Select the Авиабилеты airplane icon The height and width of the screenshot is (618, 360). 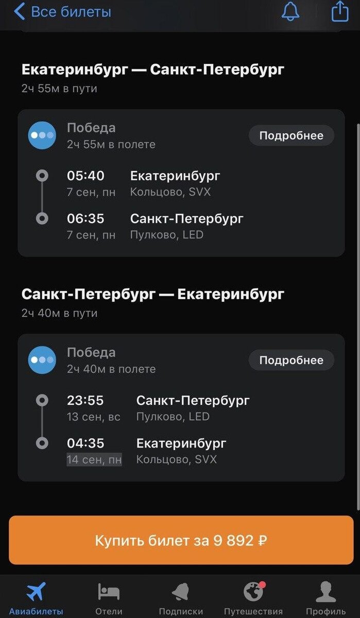point(36,591)
